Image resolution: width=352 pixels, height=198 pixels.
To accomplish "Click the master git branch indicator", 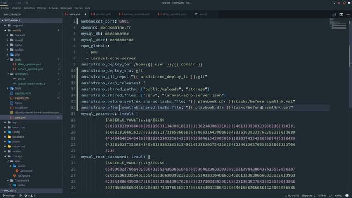I will 9,196.
